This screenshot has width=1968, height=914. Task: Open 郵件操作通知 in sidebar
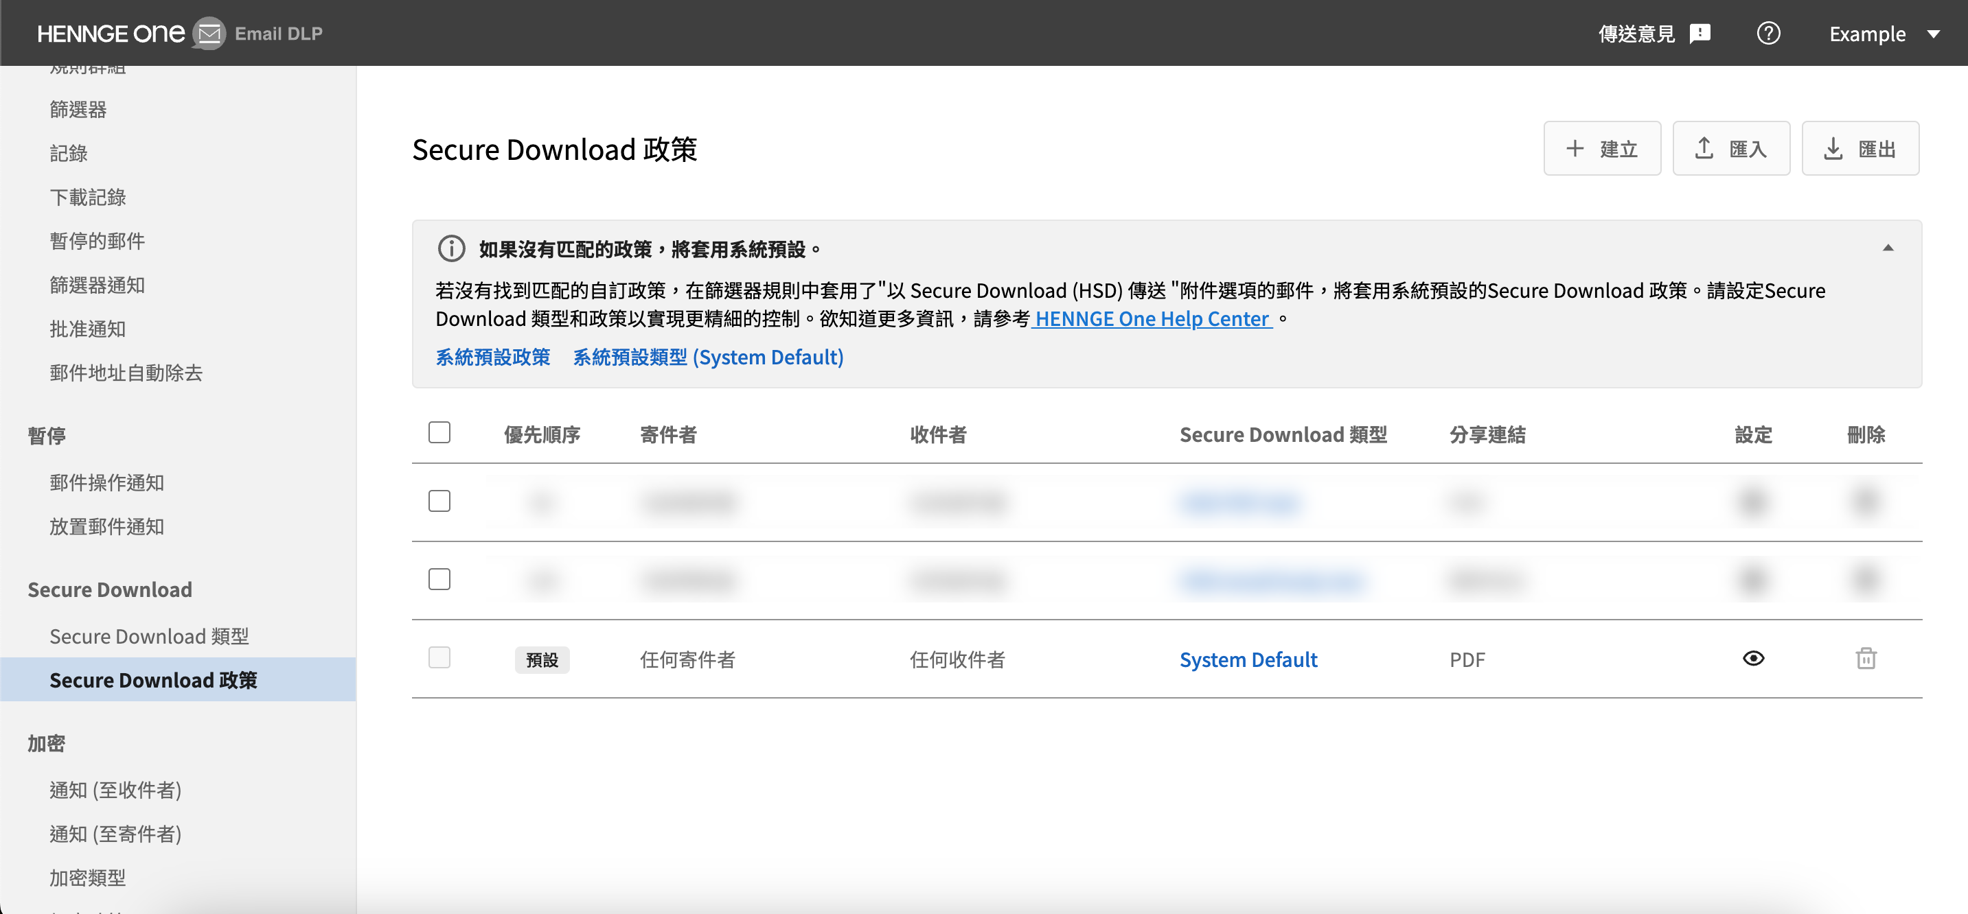point(107,482)
